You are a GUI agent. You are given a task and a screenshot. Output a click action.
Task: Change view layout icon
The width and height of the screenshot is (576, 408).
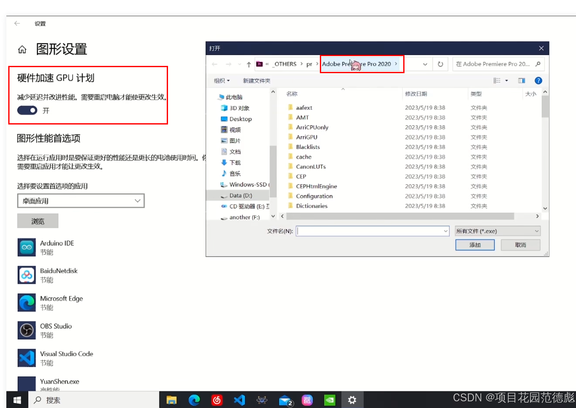[x=497, y=81]
